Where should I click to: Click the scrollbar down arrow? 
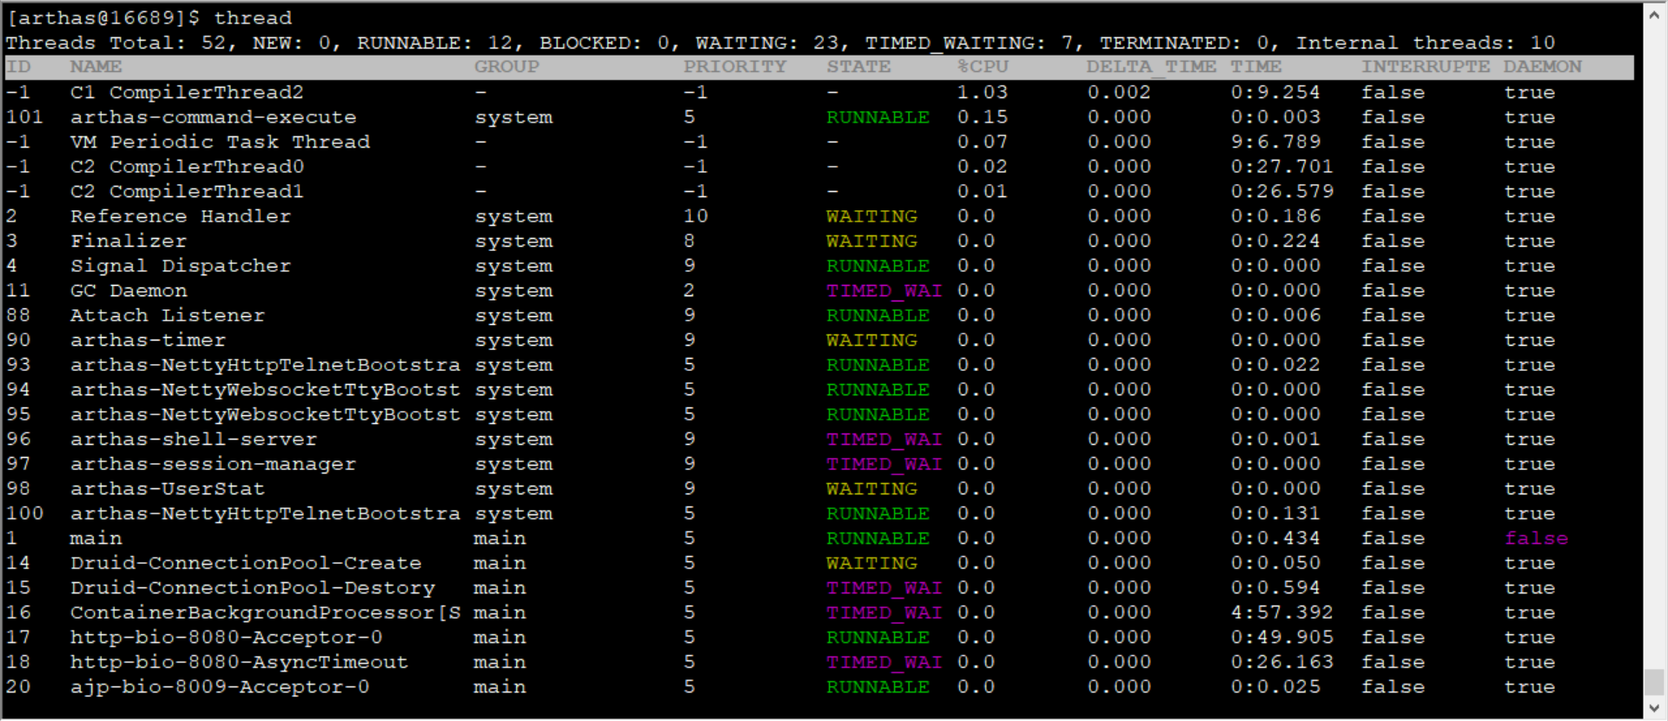pos(1654,706)
